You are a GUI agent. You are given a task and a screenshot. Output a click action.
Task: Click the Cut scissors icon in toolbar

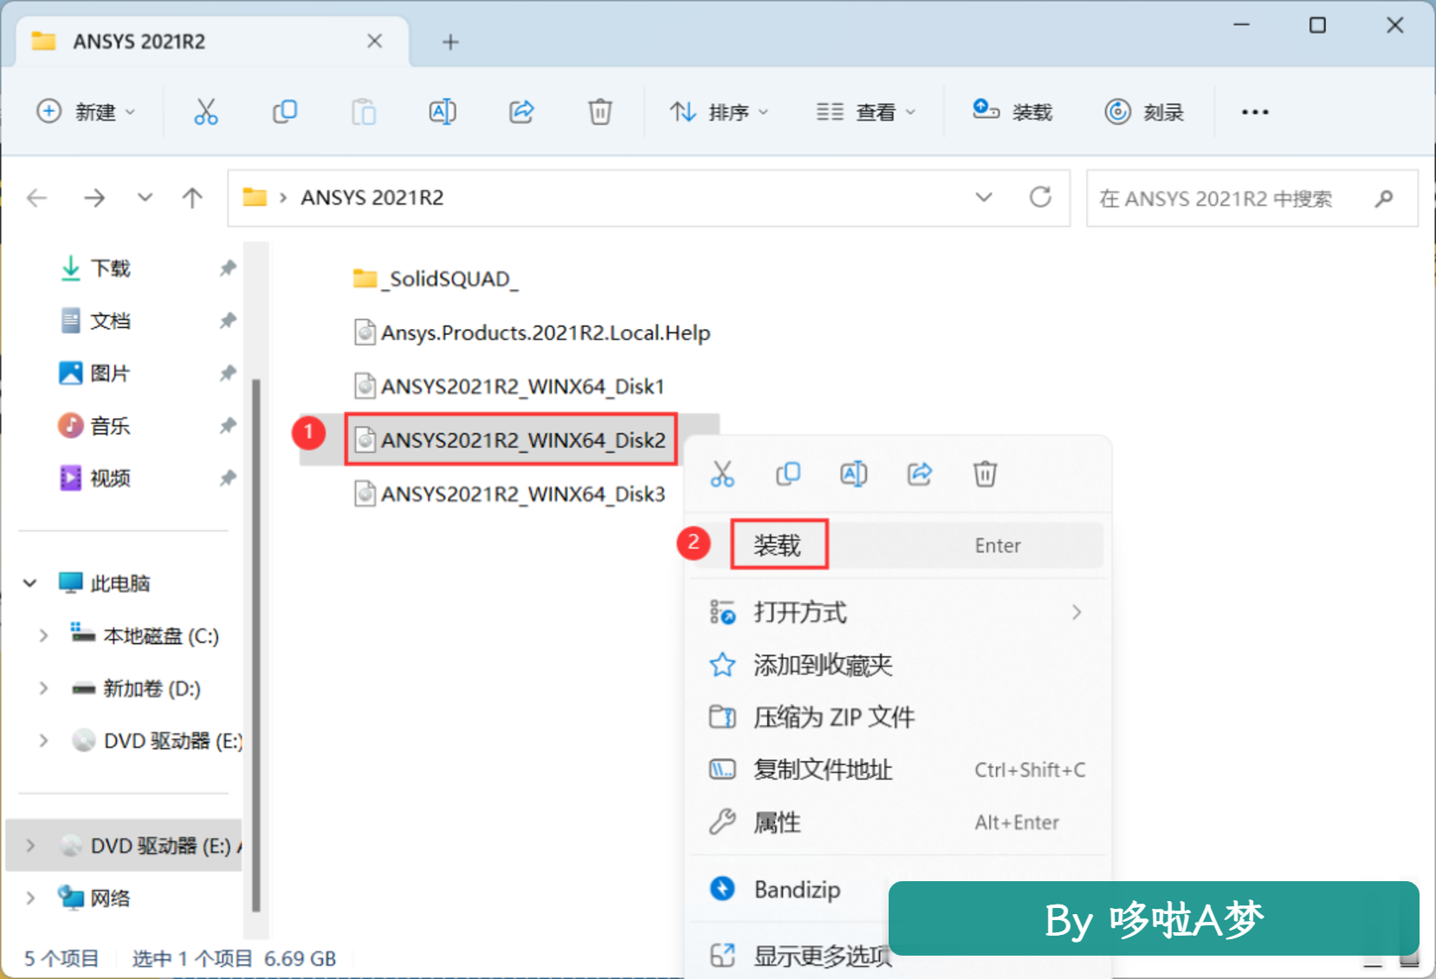pos(206,112)
